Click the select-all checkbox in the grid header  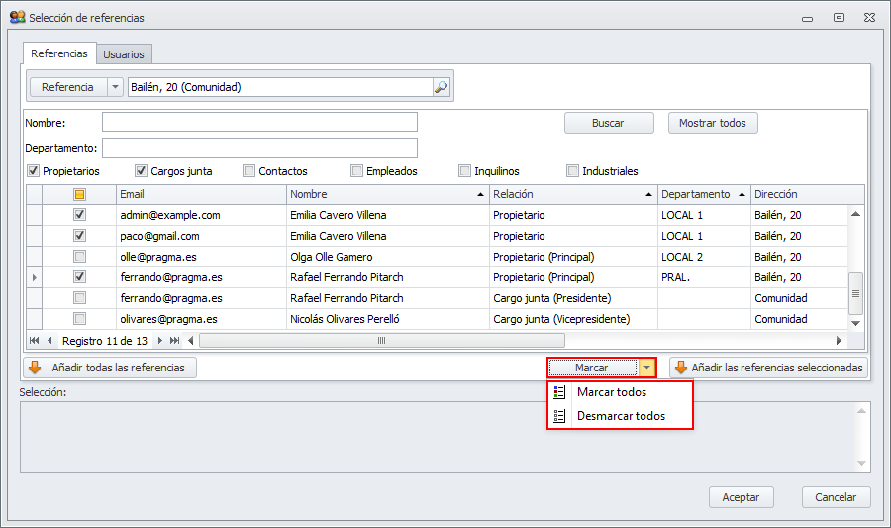point(80,194)
